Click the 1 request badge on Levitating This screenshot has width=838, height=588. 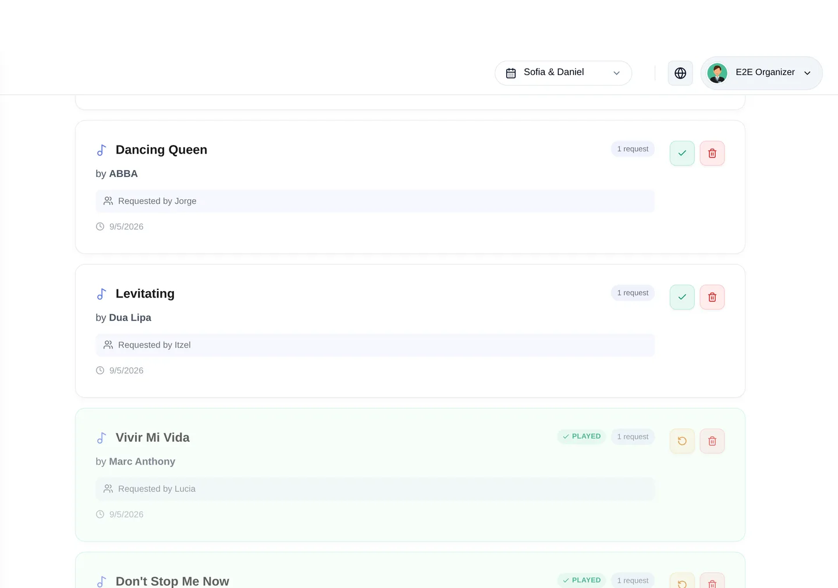(x=633, y=293)
